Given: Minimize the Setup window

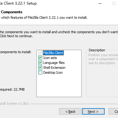Looking at the screenshot, I should pos(100,4).
